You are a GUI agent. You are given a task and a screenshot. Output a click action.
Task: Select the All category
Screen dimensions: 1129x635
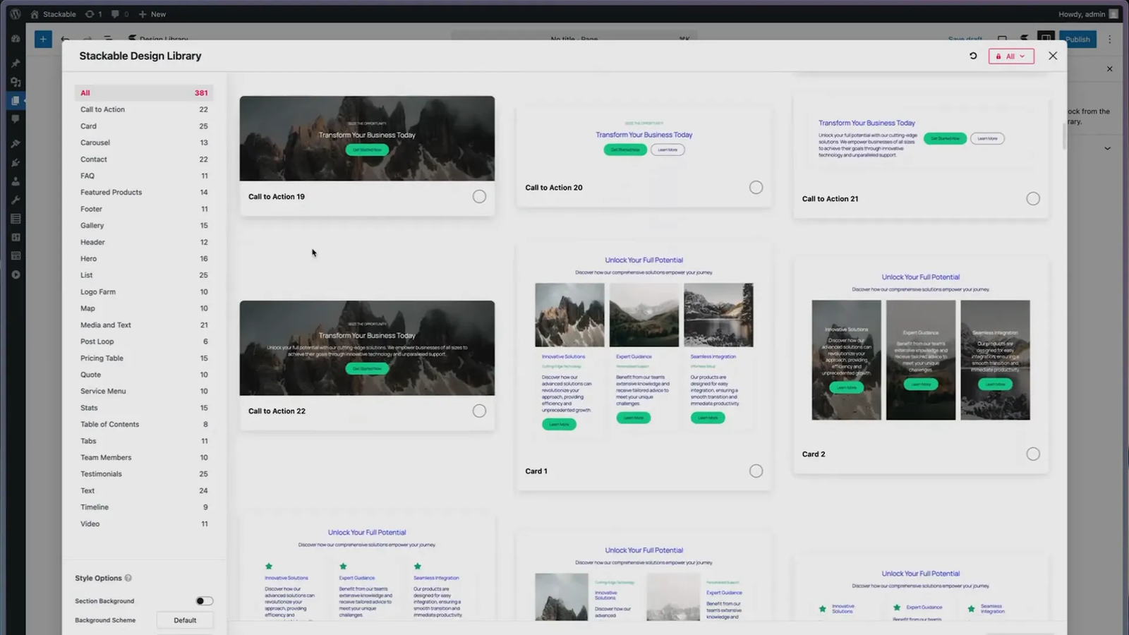144,93
